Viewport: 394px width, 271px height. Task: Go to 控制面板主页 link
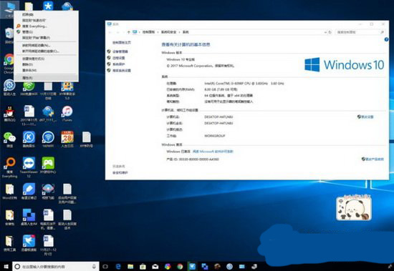coord(122,43)
